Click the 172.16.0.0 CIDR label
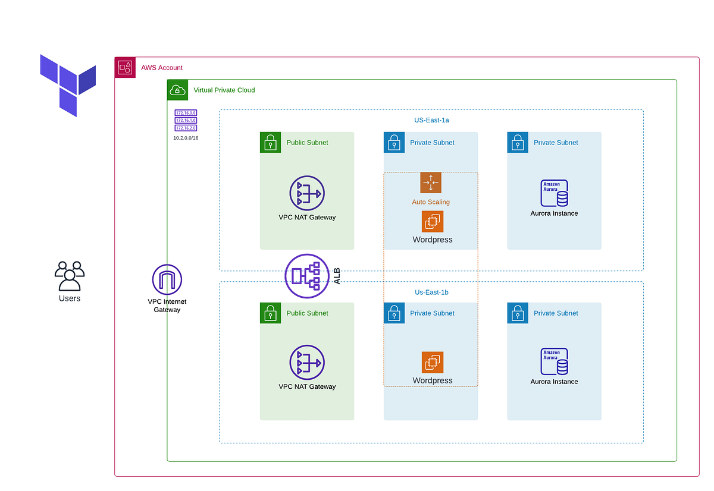The width and height of the screenshot is (714, 491). point(185,112)
